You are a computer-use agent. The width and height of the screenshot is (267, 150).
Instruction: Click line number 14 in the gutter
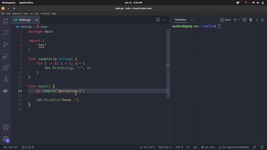(x=20, y=91)
